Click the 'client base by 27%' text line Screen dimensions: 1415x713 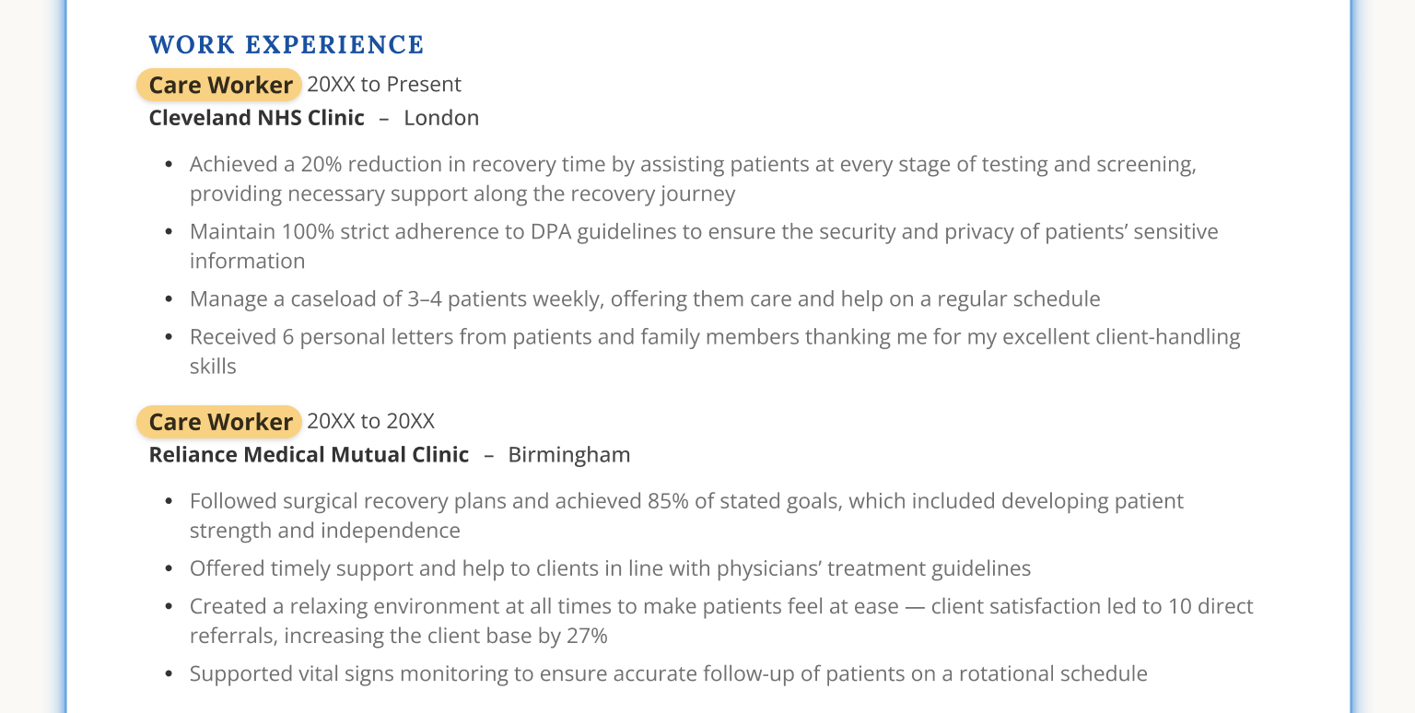point(398,637)
